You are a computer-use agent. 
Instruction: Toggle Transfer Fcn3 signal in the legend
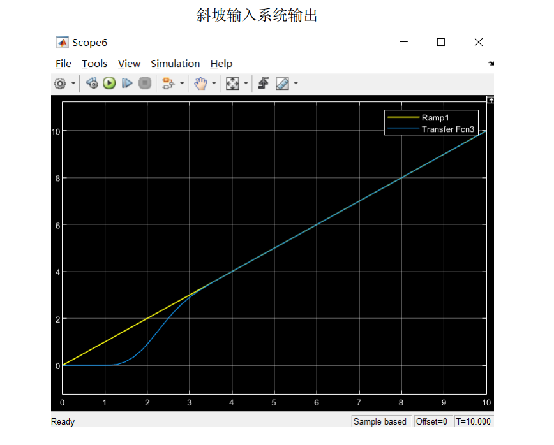448,129
